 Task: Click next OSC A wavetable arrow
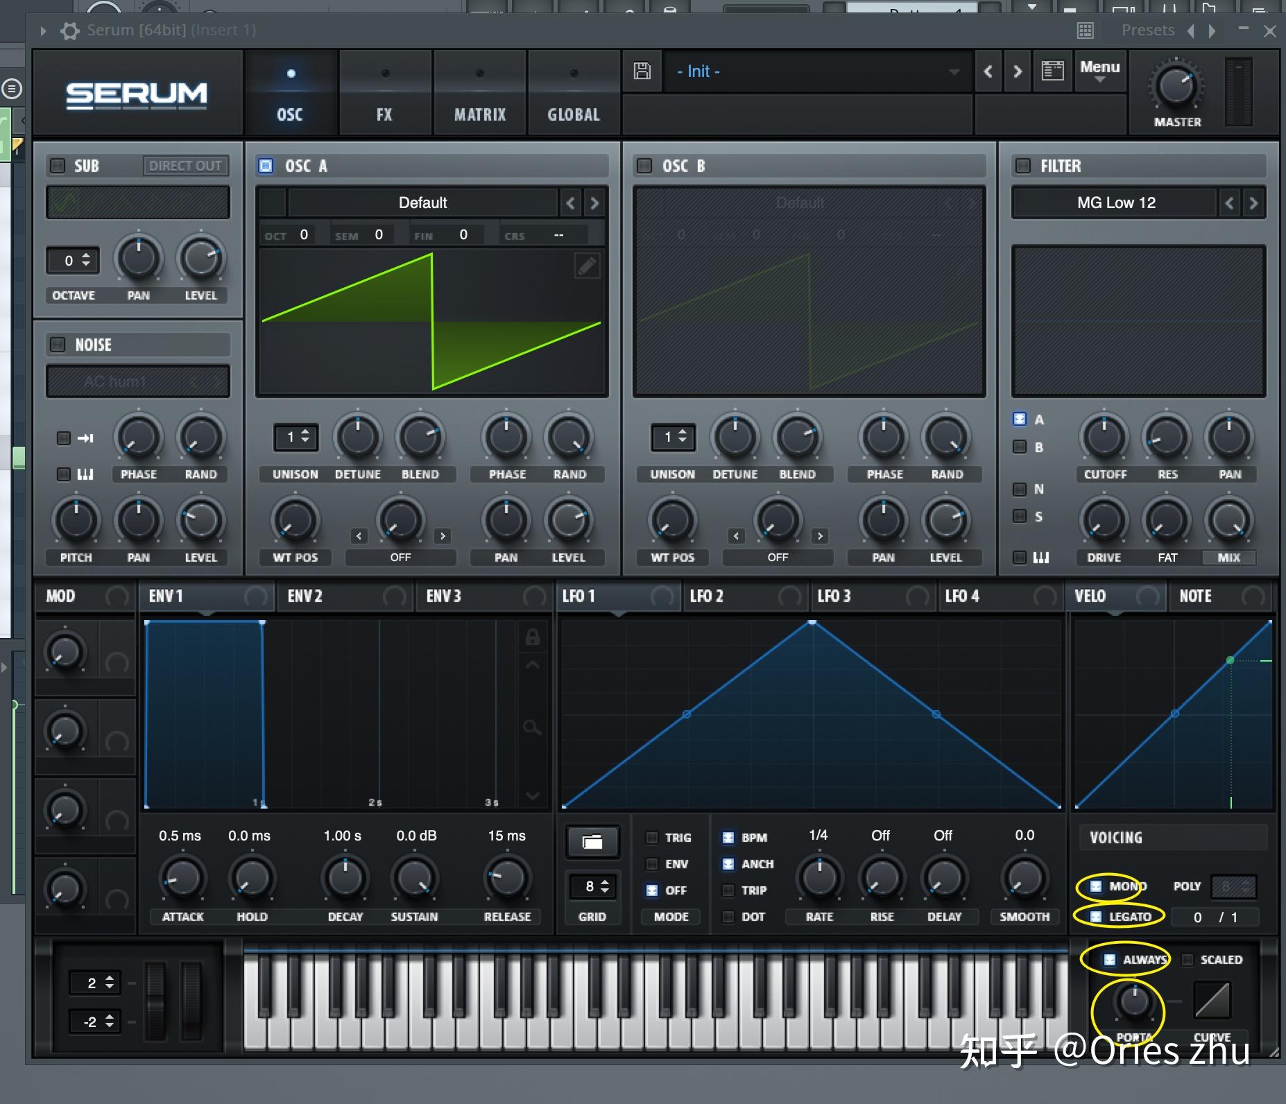594,203
